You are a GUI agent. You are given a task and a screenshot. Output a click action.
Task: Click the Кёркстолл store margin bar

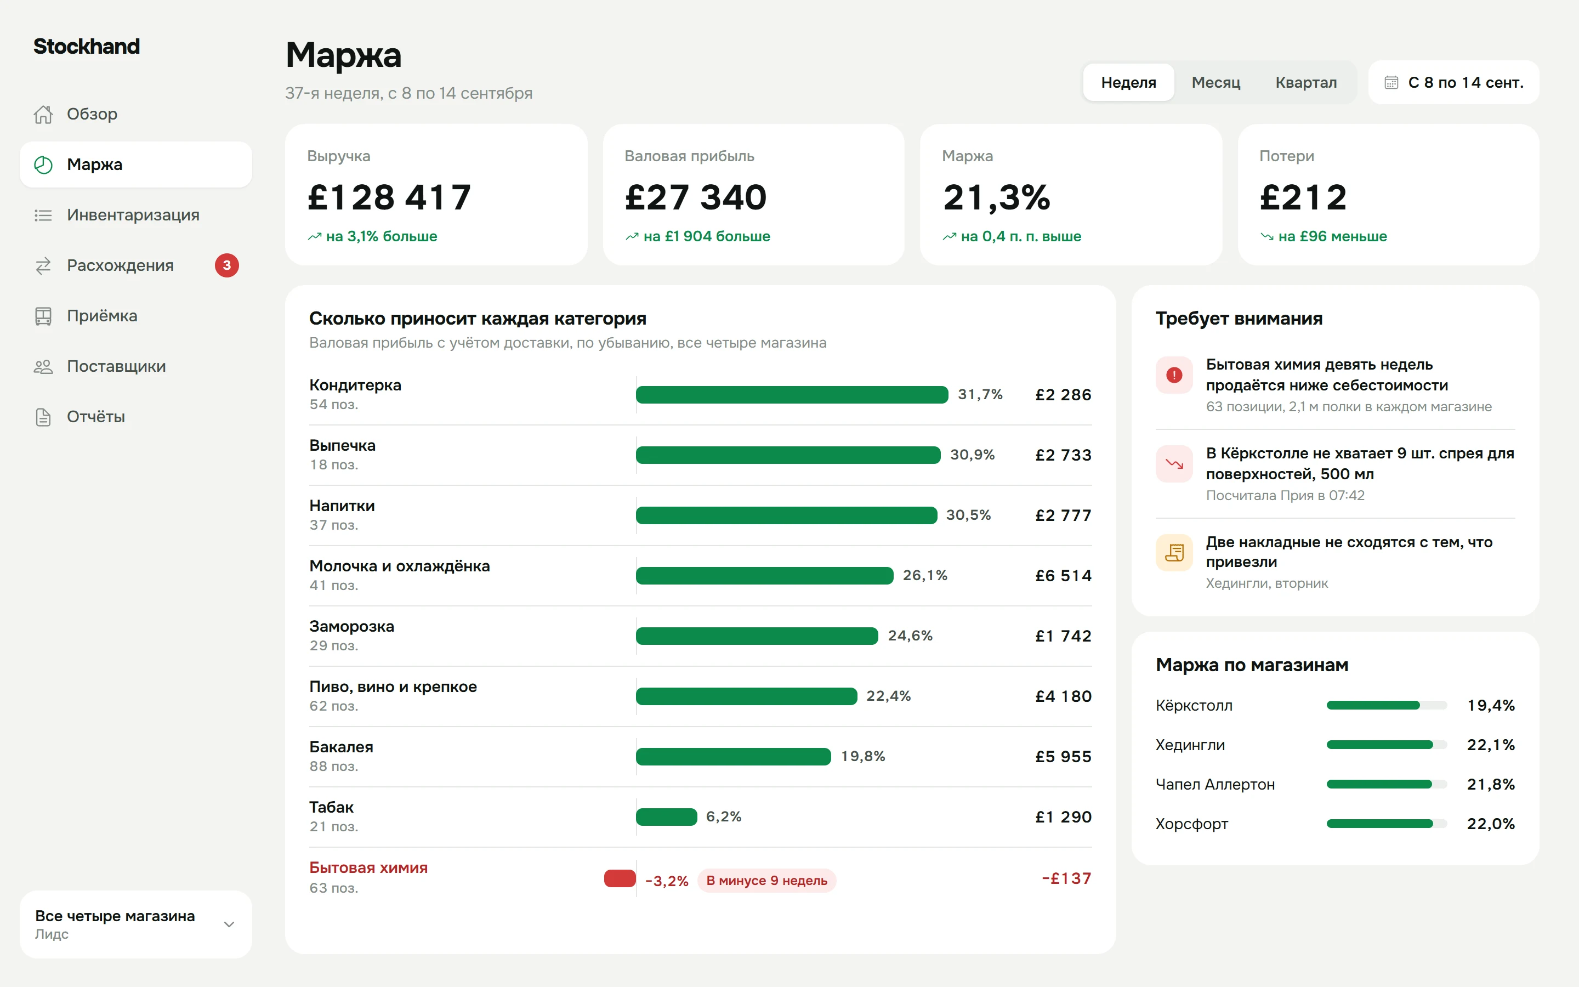(1387, 705)
